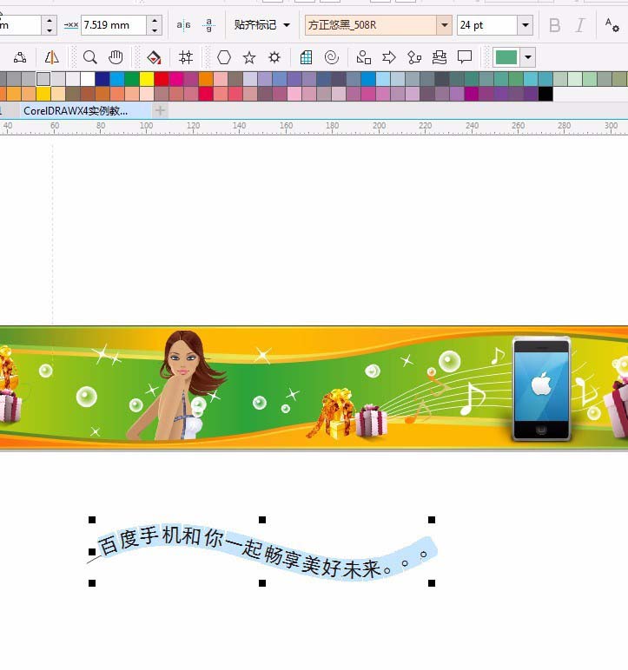Image resolution: width=628 pixels, height=670 pixels.
Task: Mirror text horizontally on the path
Action: tap(183, 25)
